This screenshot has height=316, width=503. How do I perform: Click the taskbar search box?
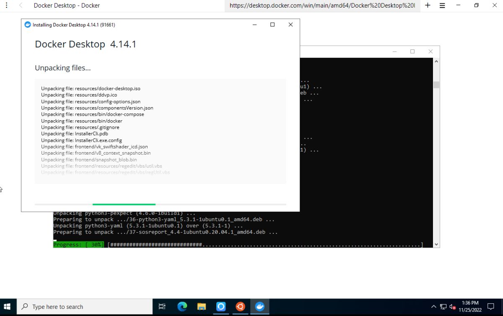click(84, 306)
